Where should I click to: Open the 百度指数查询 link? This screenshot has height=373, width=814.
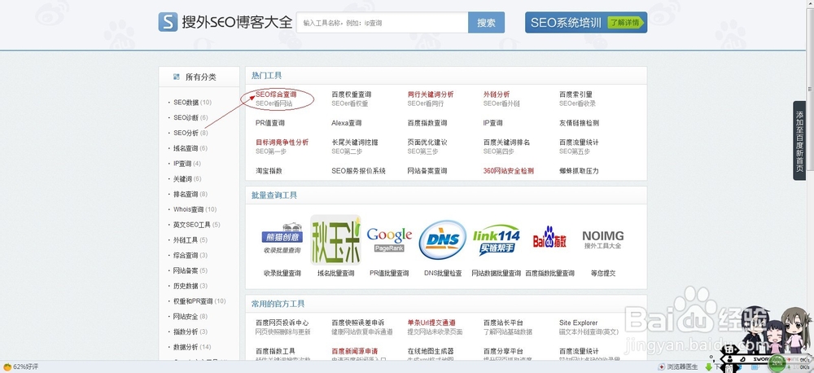[427, 123]
